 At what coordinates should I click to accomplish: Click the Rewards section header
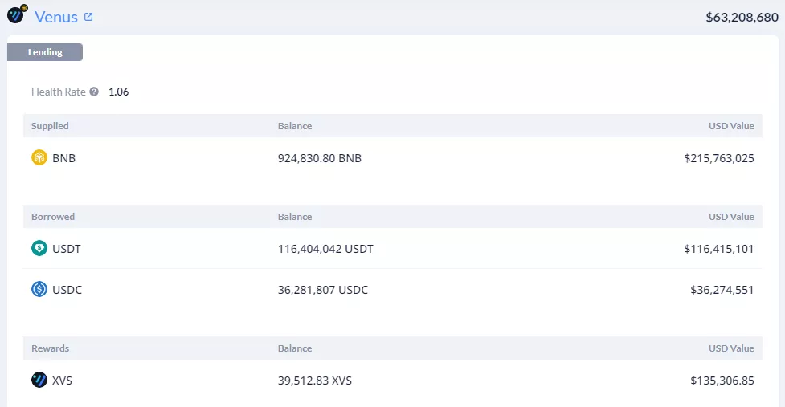point(50,348)
